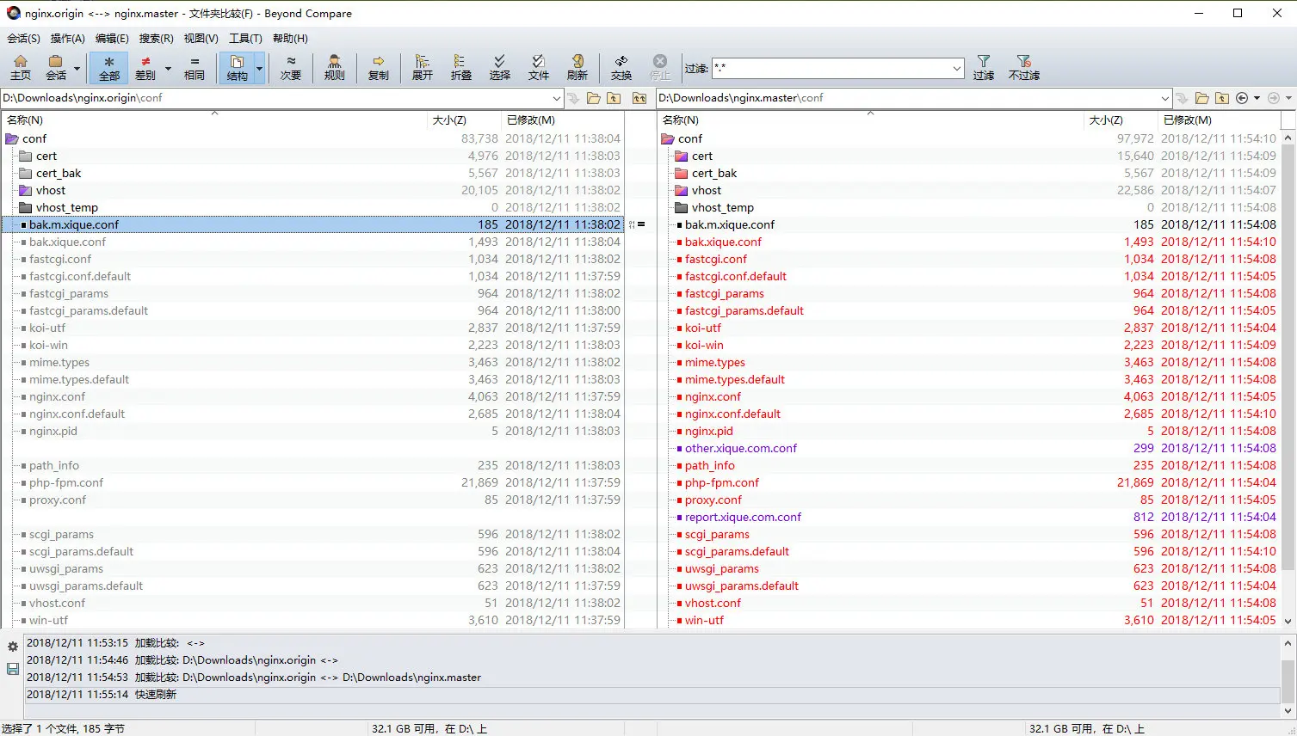
Task: Go up one level in left path
Action: tap(614, 98)
